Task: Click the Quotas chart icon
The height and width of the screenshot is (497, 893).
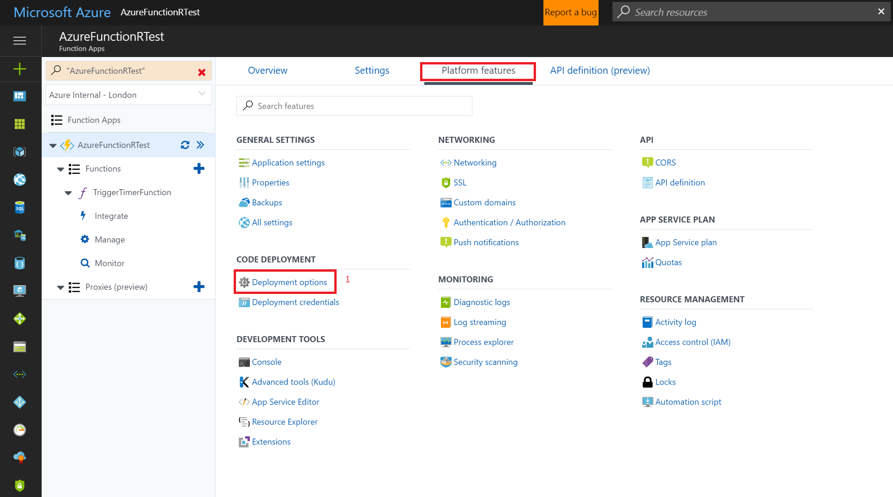Action: coord(647,262)
